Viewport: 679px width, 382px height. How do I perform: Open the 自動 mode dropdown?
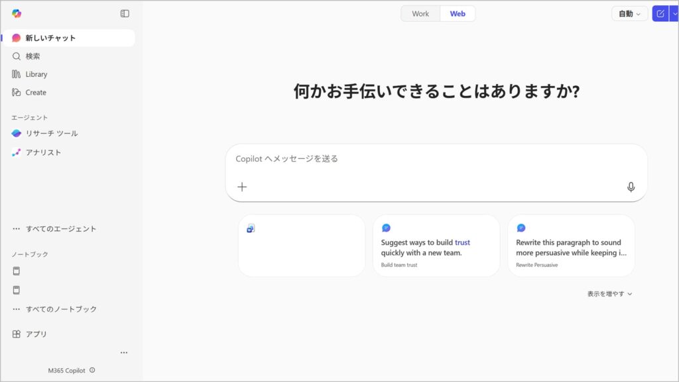(x=630, y=14)
